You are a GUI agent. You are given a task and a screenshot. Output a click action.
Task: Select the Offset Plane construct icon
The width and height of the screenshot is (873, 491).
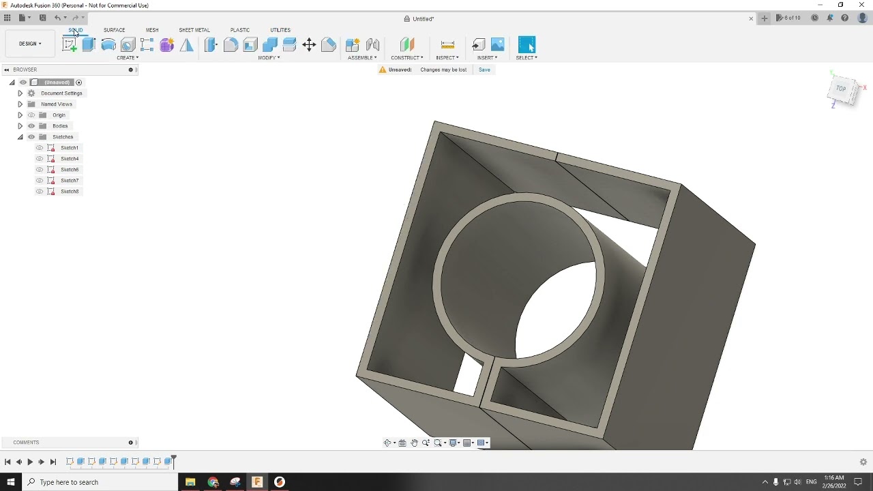(407, 45)
